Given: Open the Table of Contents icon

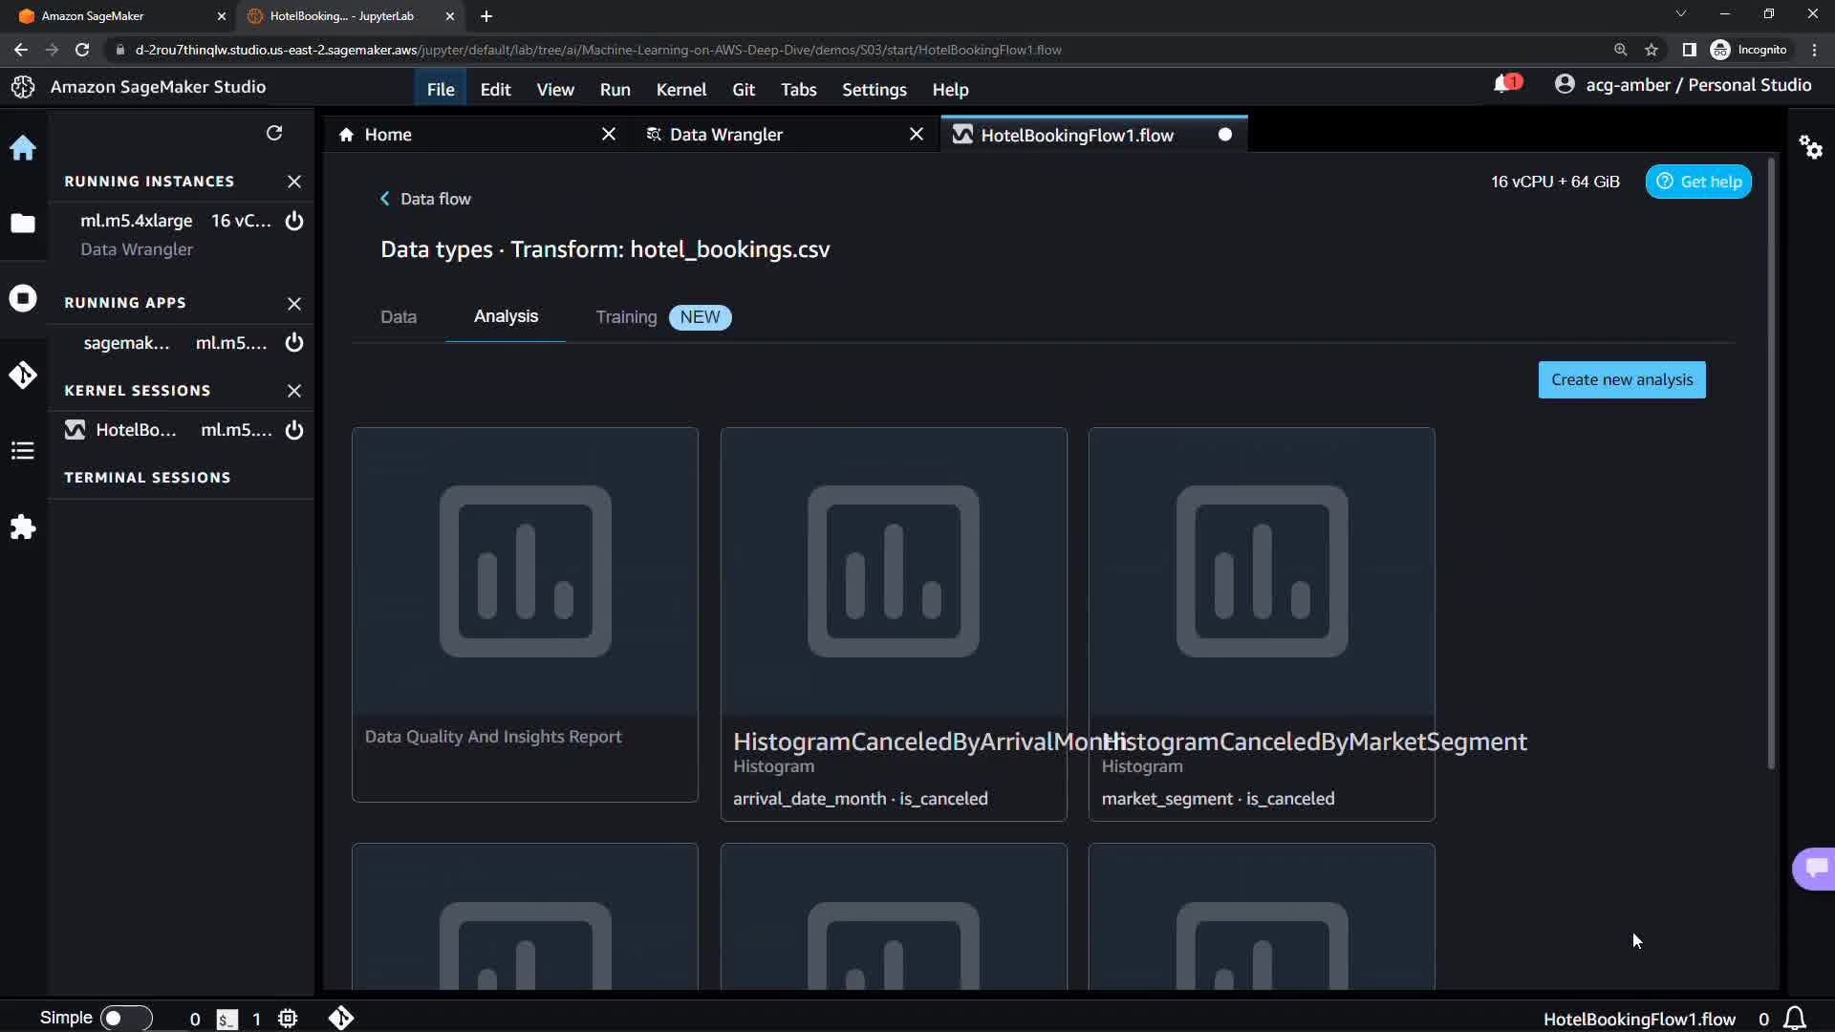Looking at the screenshot, I should 23,451.
